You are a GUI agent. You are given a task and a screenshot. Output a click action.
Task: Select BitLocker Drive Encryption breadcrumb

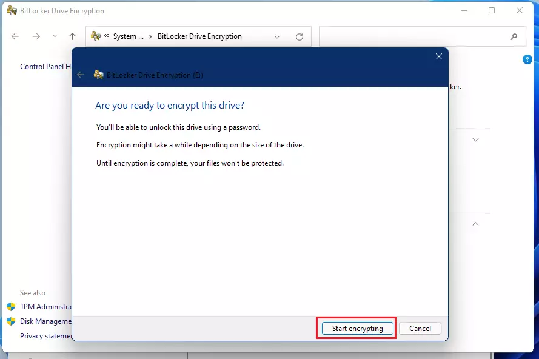tap(199, 36)
